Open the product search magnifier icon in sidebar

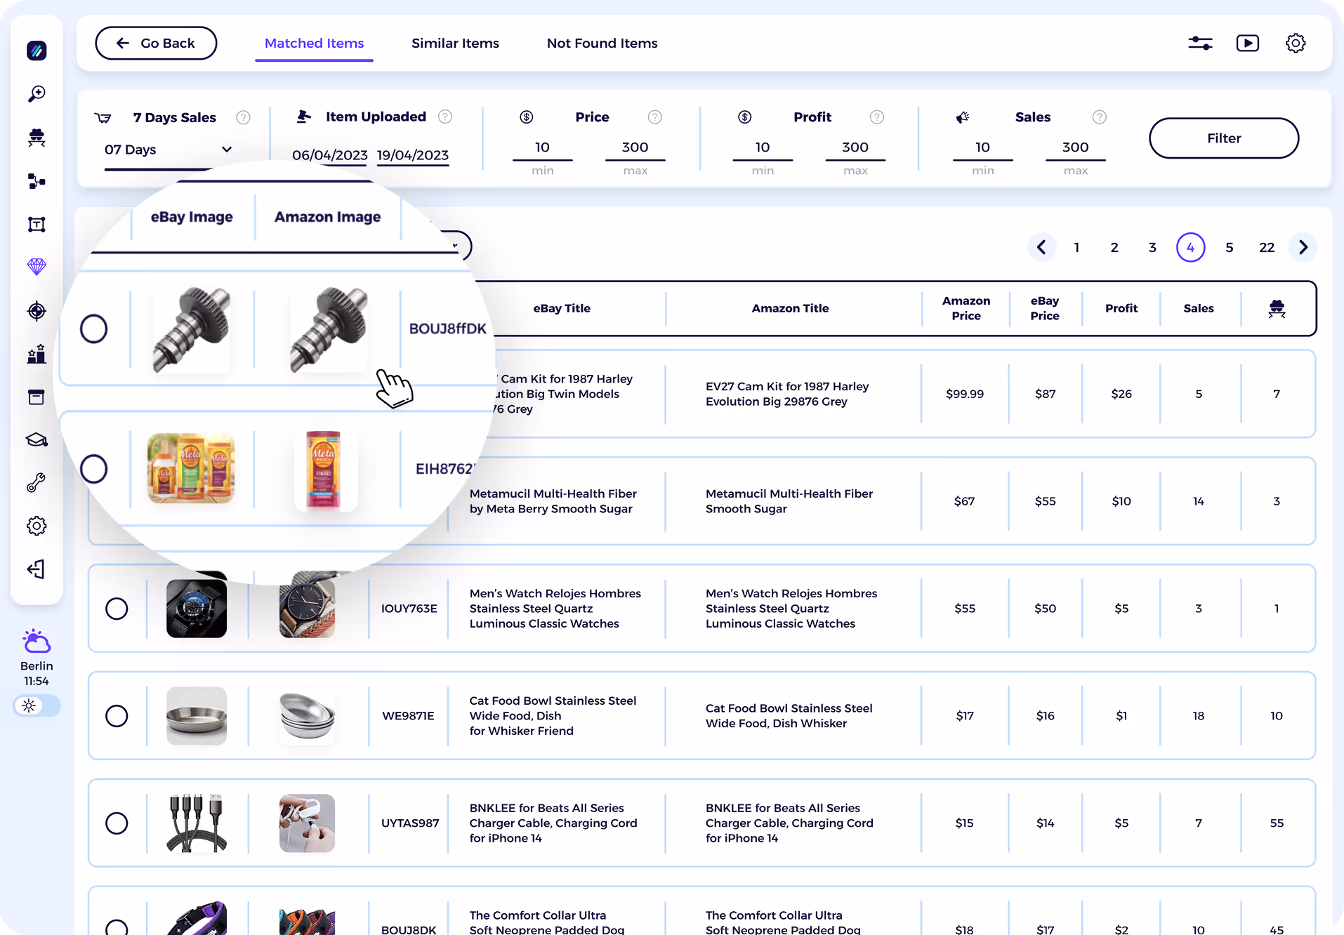[37, 93]
